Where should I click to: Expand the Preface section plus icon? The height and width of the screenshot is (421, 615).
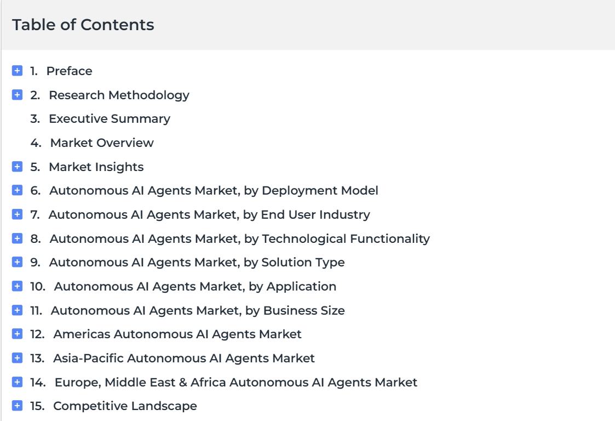coord(18,71)
